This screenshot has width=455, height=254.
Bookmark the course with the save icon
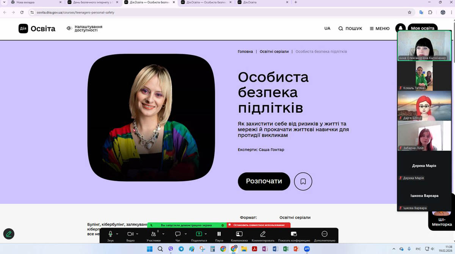click(303, 181)
